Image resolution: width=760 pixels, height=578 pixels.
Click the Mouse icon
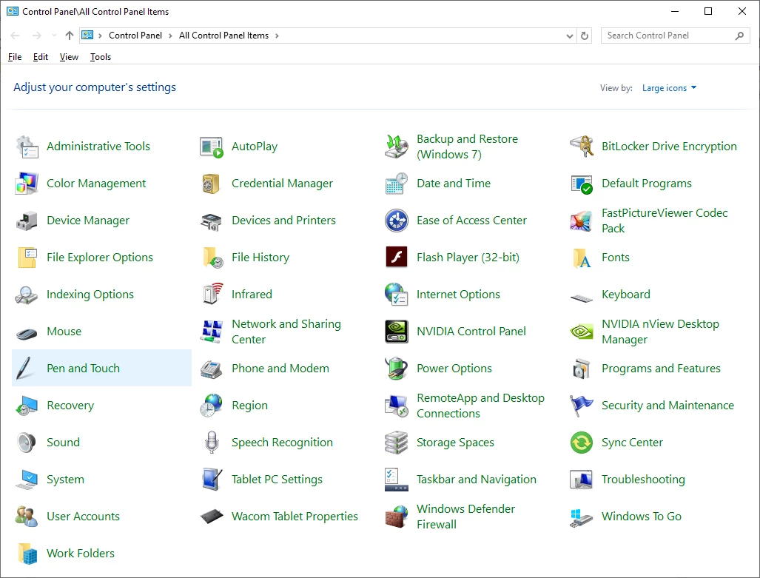tap(27, 333)
